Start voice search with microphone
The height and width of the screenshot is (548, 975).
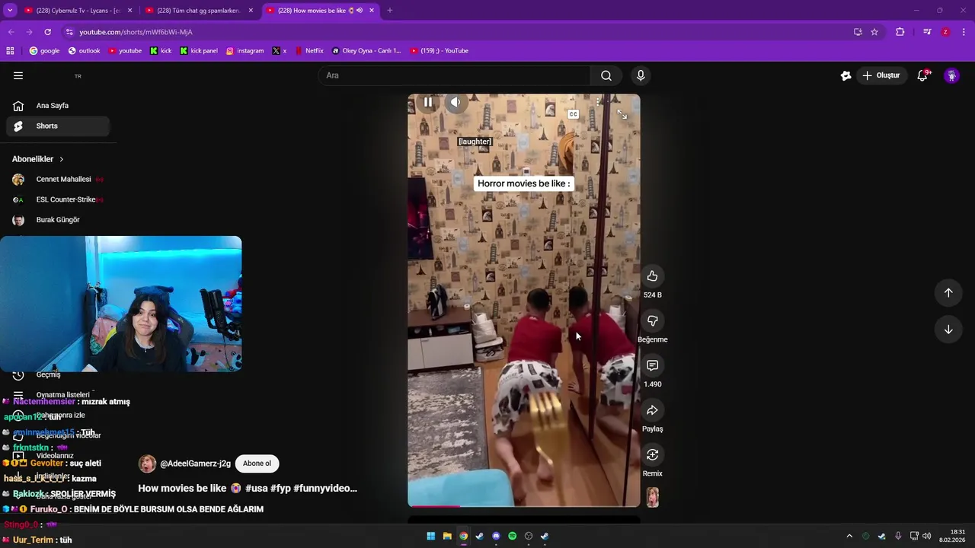pos(641,75)
